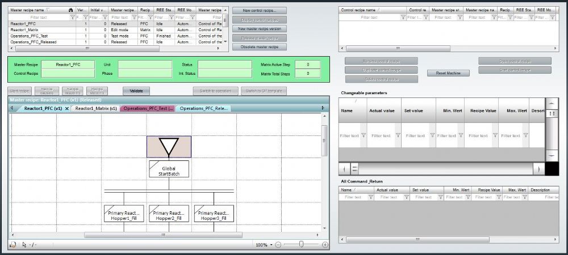Click the zoom in plus icon

325,245
